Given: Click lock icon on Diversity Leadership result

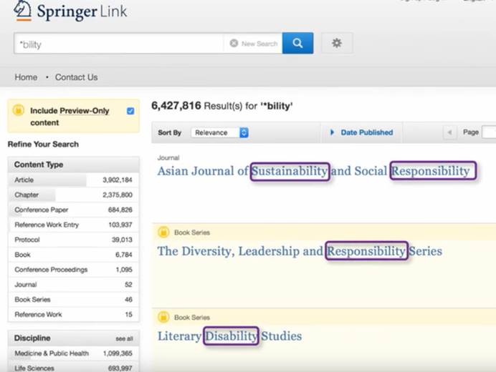Looking at the screenshot, I should (163, 232).
